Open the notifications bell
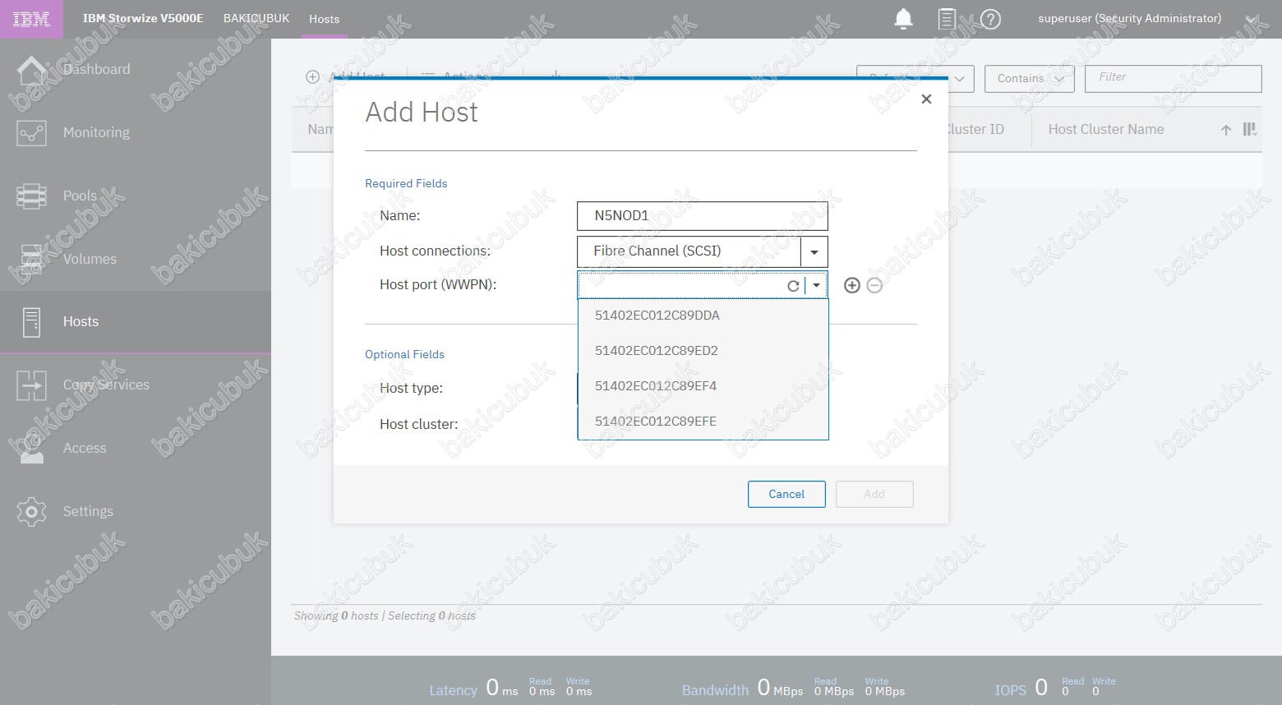Screen dimensions: 1282x705 pos(903,19)
